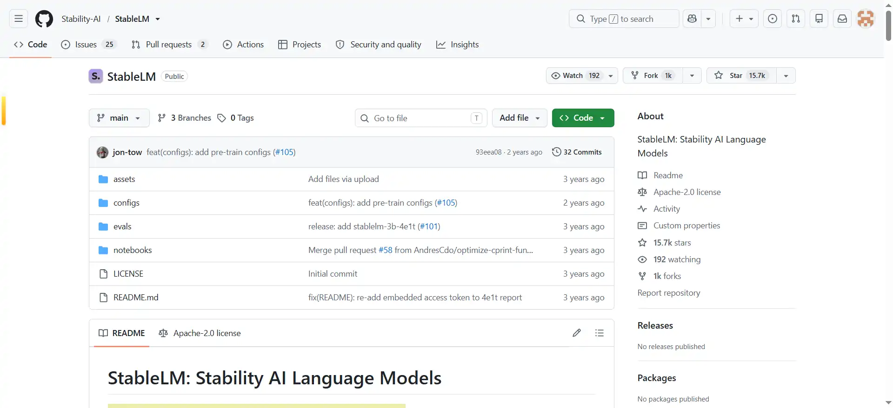
Task: Click the configs folder icon
Action: (103, 203)
